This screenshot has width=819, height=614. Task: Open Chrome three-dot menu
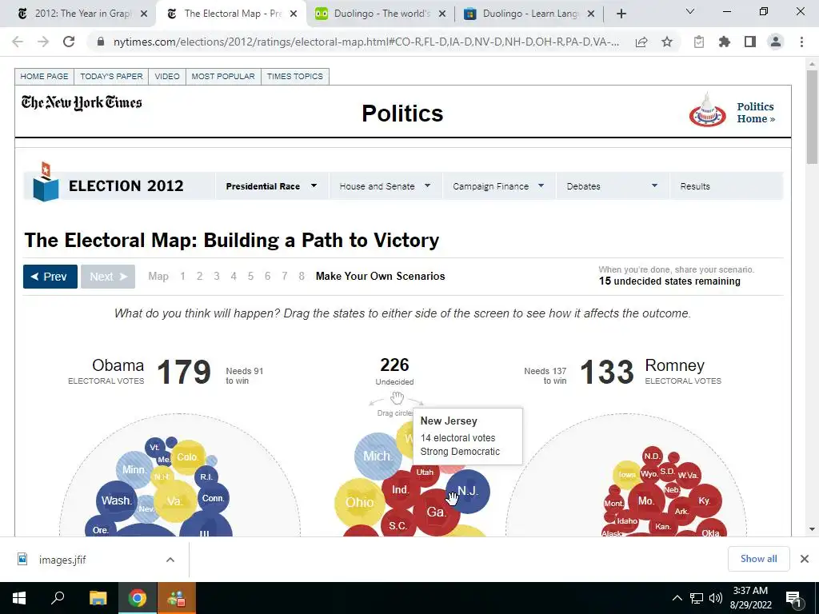(x=801, y=42)
